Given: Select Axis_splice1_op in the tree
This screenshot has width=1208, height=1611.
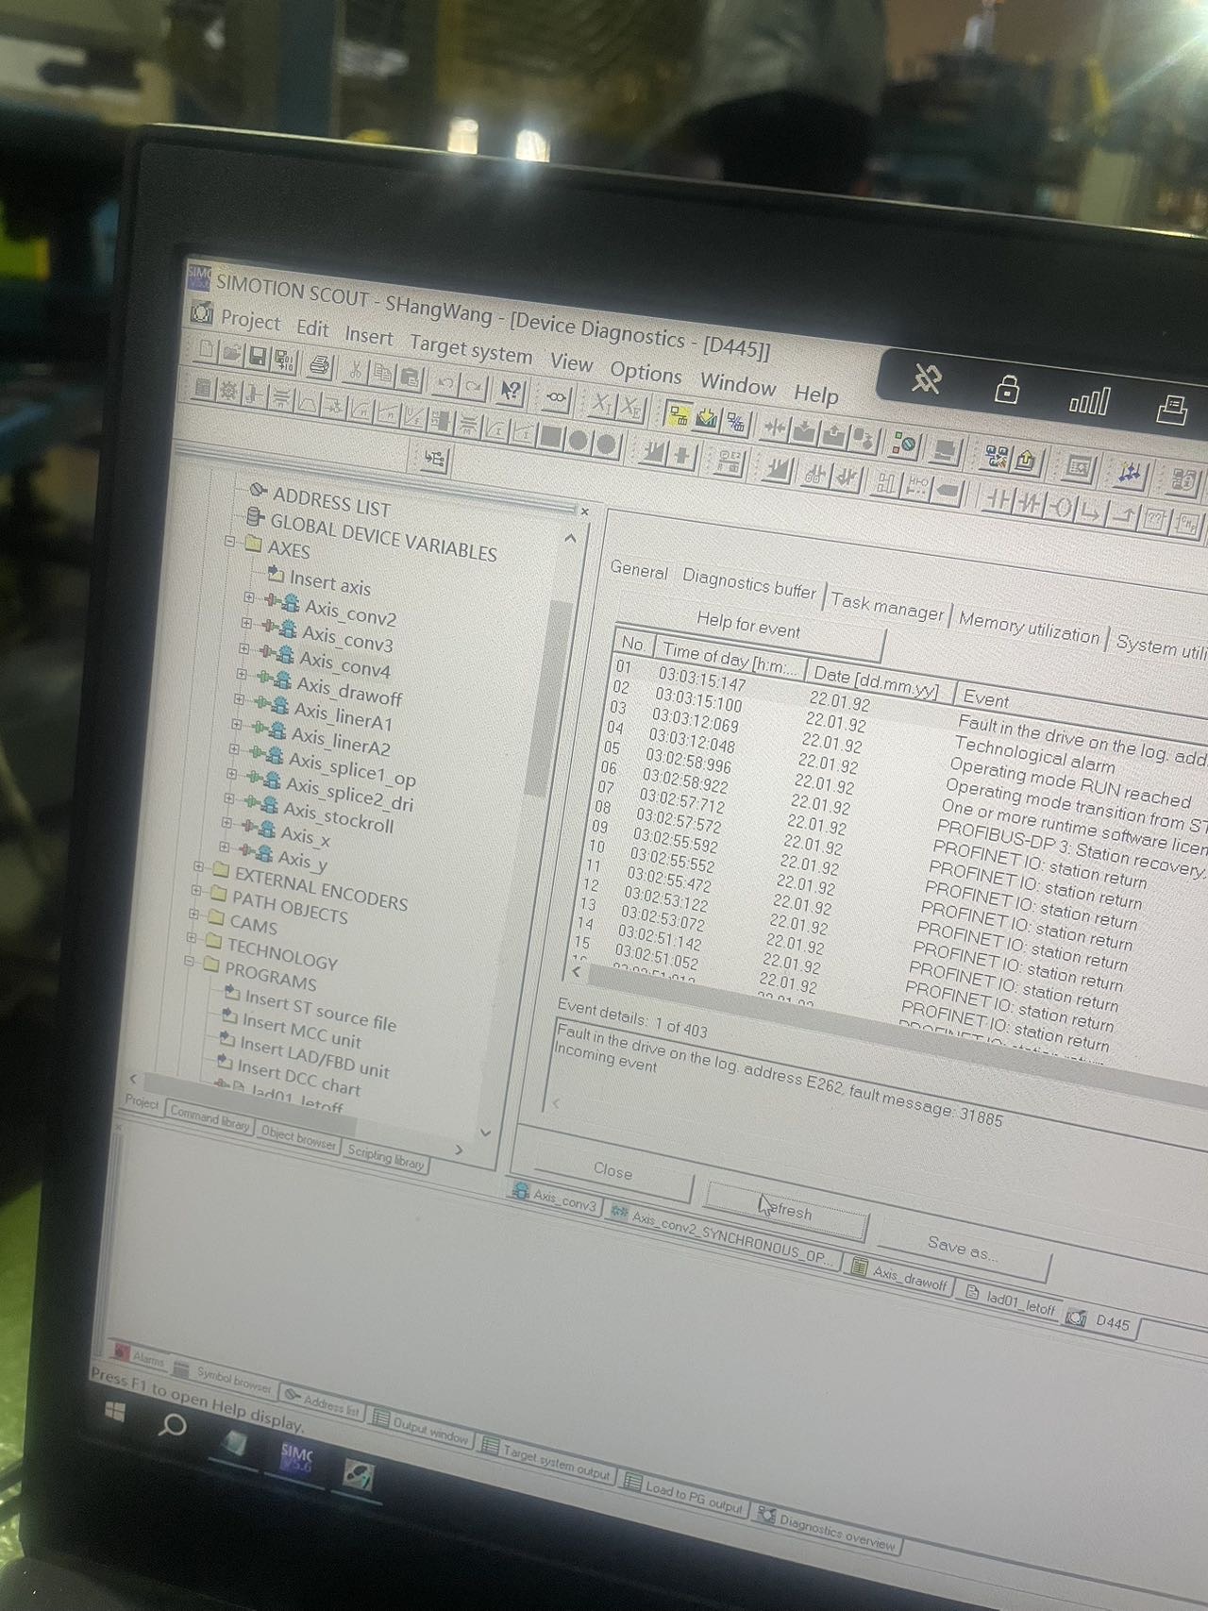Looking at the screenshot, I should tap(351, 768).
